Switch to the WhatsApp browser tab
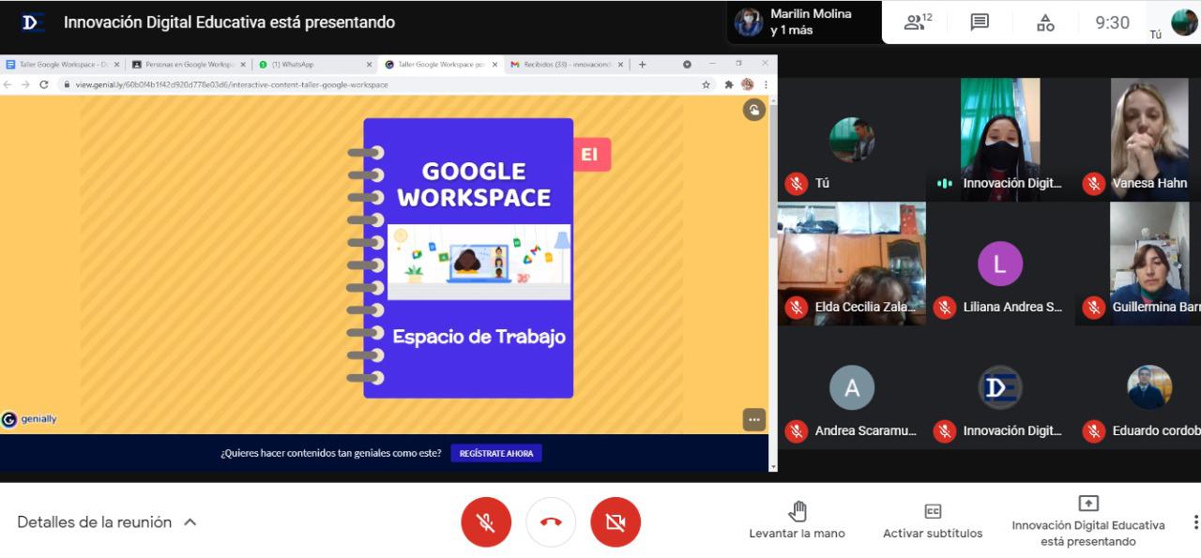Viewport: 1201px width, 558px height. point(310,65)
